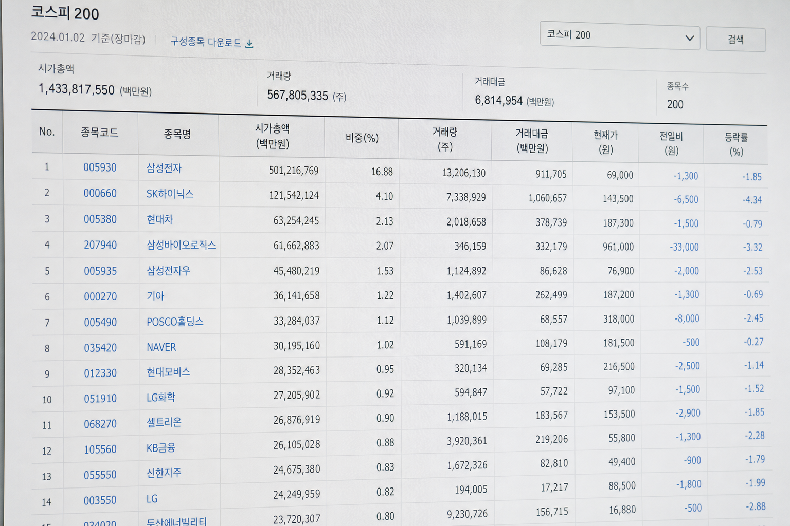Screen dimensions: 790x526
Task: Open the 현대차 stock link
Action: click(160, 219)
